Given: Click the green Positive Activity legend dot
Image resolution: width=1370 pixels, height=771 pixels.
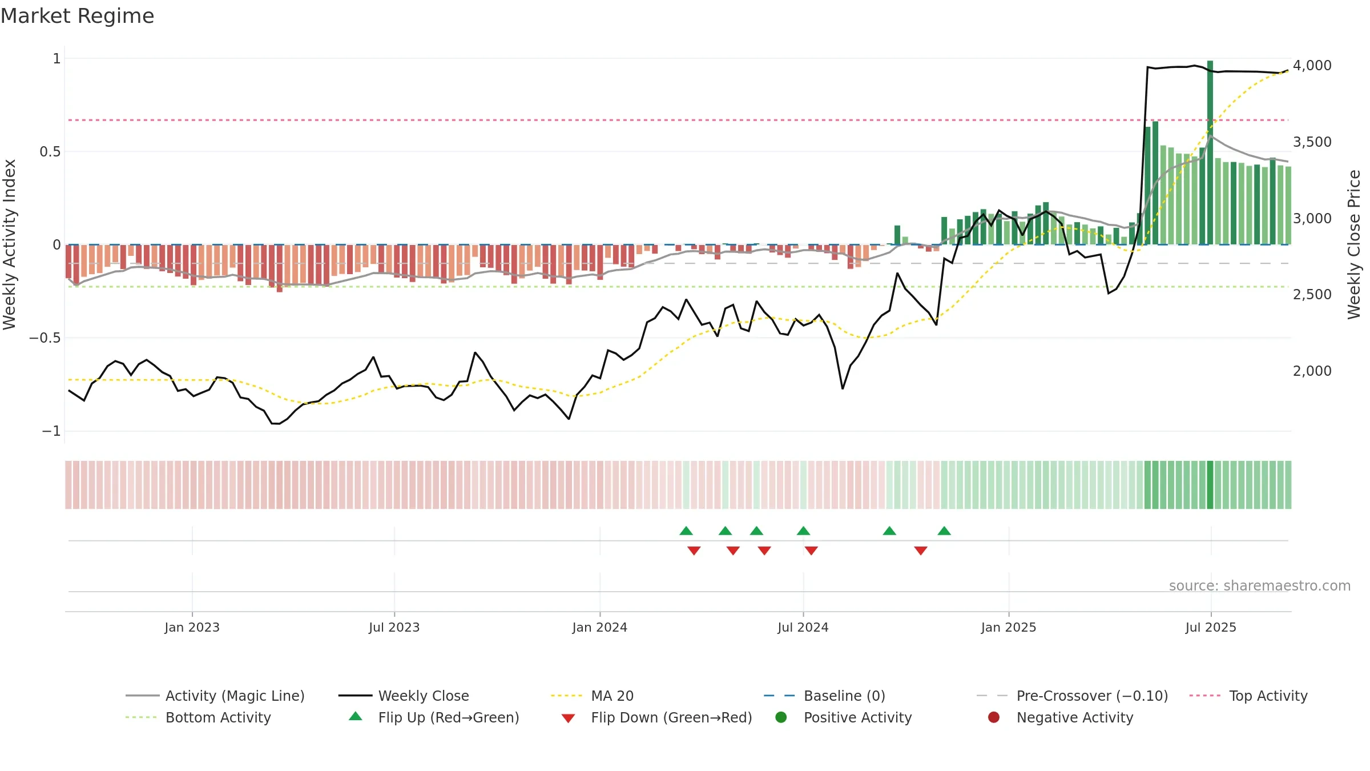Looking at the screenshot, I should tap(781, 717).
